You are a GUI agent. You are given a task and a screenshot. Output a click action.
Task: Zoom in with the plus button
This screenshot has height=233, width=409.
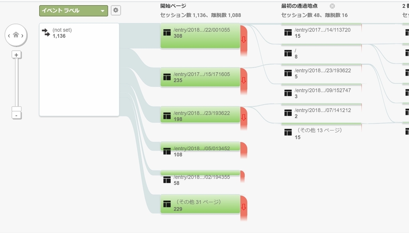pyautogui.click(x=16, y=55)
